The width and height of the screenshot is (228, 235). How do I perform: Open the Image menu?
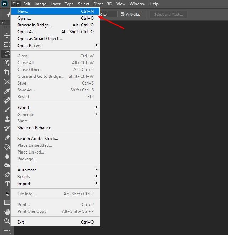(x=40, y=4)
